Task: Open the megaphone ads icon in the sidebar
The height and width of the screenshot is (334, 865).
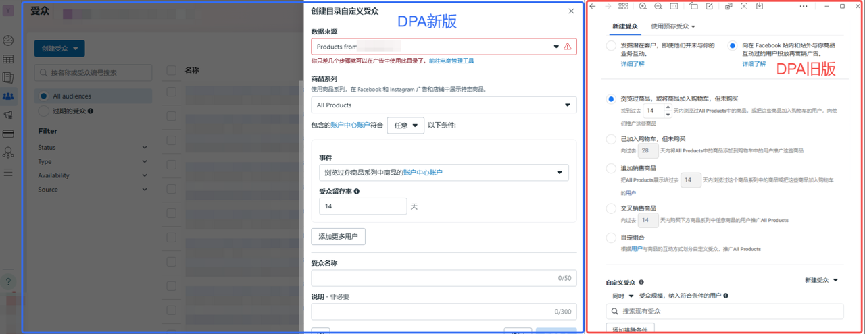Action: coord(8,115)
